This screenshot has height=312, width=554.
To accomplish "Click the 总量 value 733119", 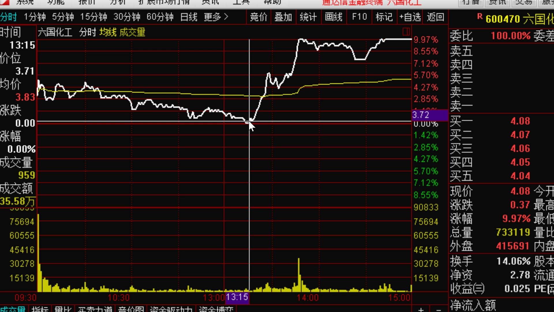I will coord(513,232).
